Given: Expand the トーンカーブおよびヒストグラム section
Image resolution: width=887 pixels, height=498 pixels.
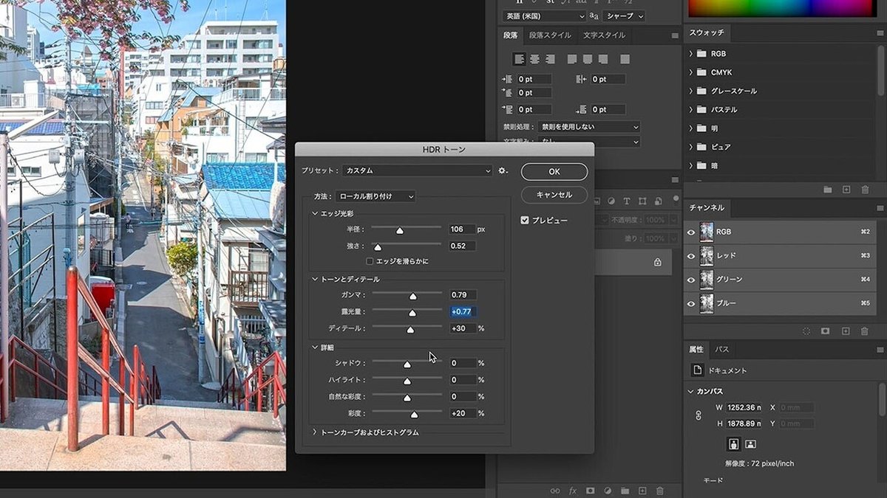Looking at the screenshot, I should [315, 432].
